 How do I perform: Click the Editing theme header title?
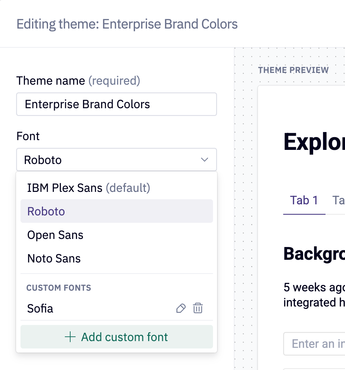coord(127,24)
